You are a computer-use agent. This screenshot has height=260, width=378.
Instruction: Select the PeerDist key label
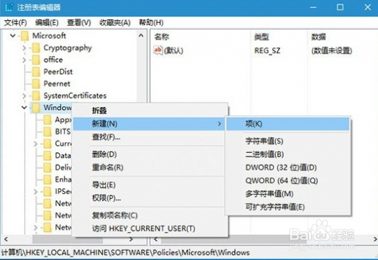58,72
